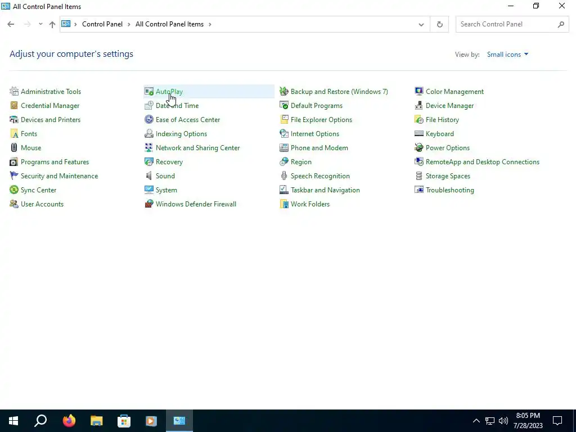Open Troubleshooting link
Viewport: 576px width, 432px height.
tap(449, 190)
